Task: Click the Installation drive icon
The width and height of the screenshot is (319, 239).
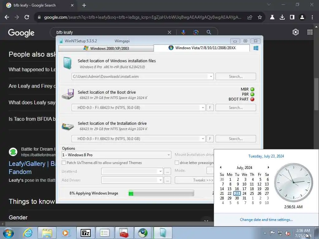Action: click(68, 127)
